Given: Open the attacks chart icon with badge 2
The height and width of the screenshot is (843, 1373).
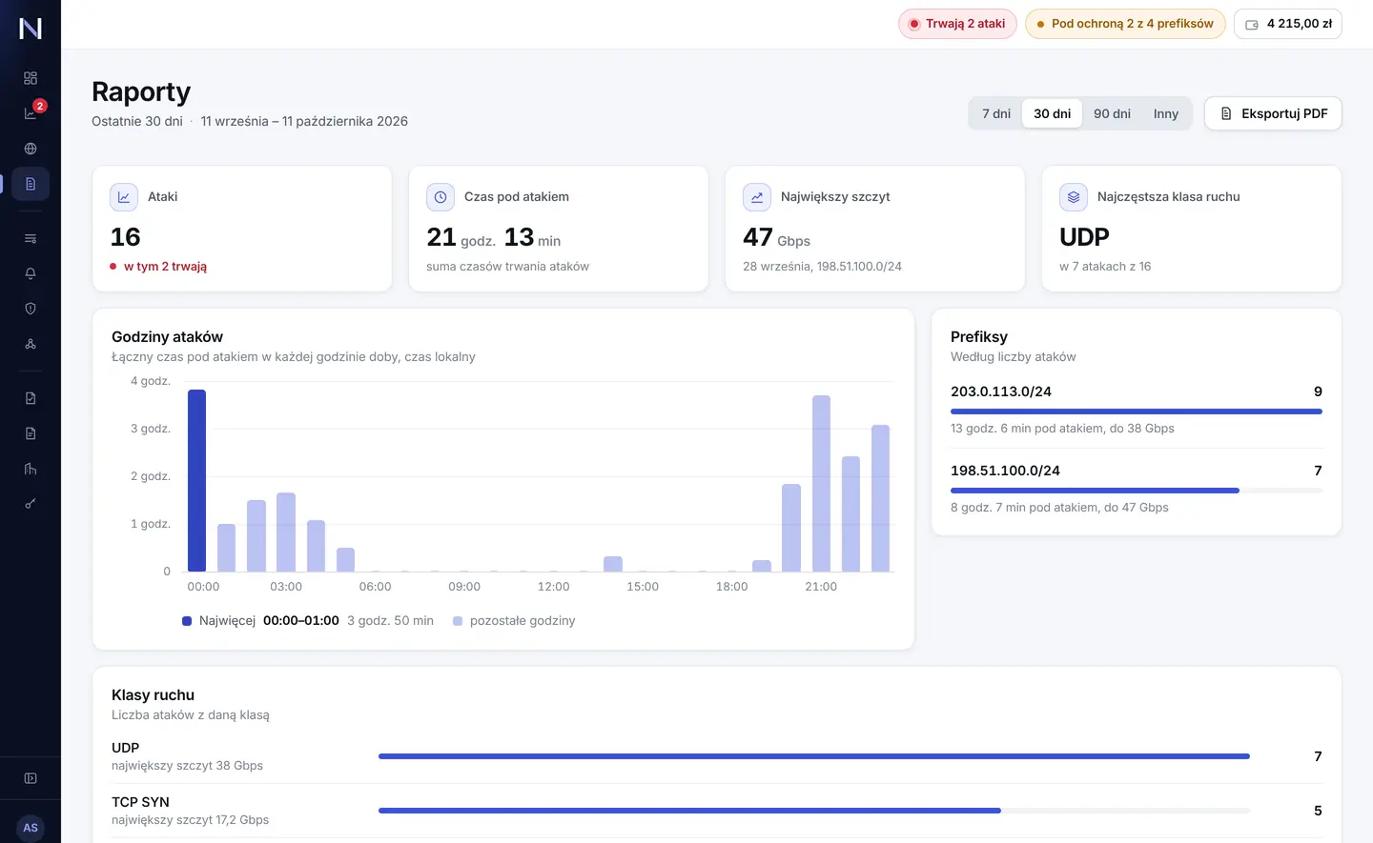Looking at the screenshot, I should pos(31,113).
